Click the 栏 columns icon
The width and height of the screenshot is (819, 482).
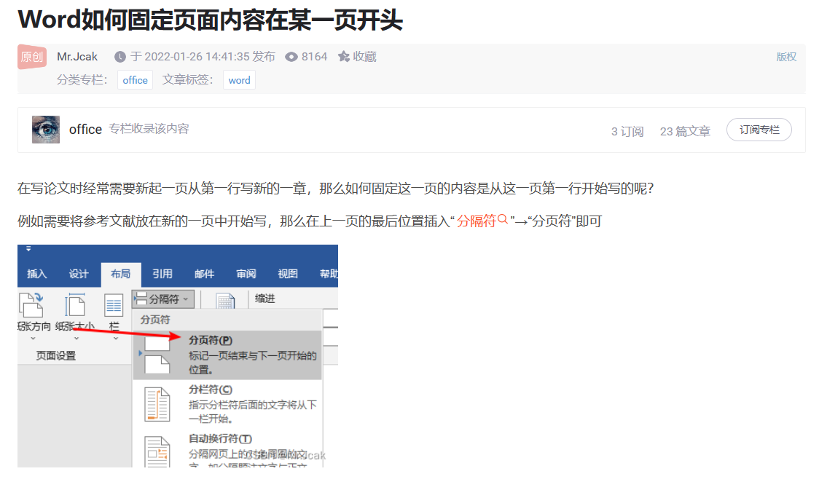[x=114, y=305]
